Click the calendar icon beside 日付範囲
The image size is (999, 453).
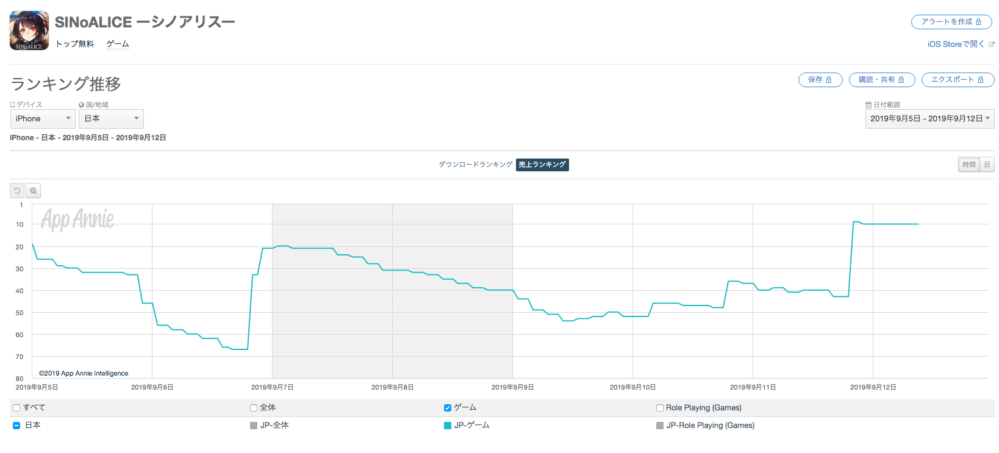[x=868, y=105]
